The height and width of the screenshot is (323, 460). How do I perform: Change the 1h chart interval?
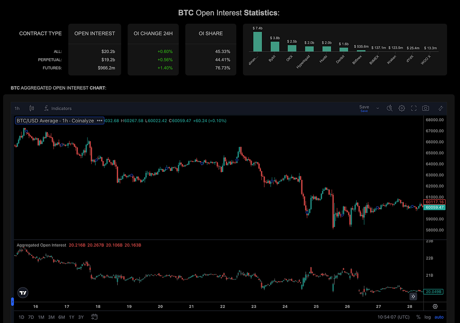click(x=17, y=109)
